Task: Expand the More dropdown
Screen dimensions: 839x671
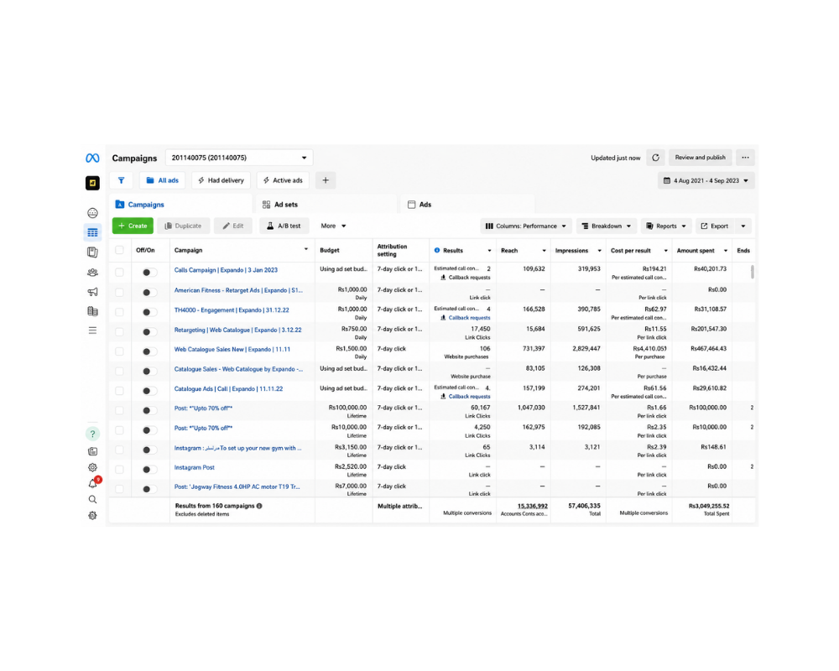Action: pyautogui.click(x=333, y=226)
